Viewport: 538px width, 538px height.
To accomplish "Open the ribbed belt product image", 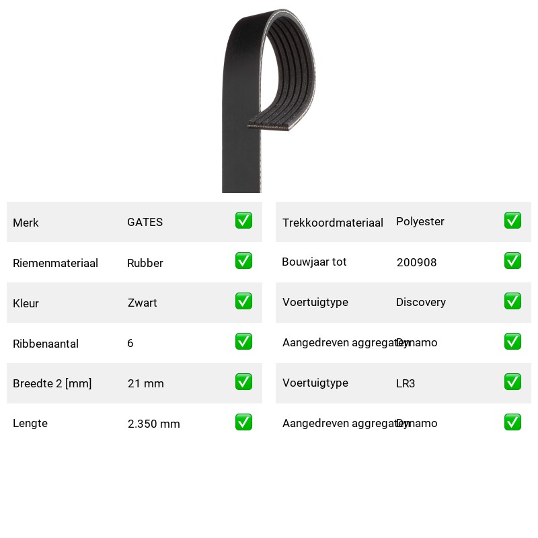I will click(x=268, y=100).
